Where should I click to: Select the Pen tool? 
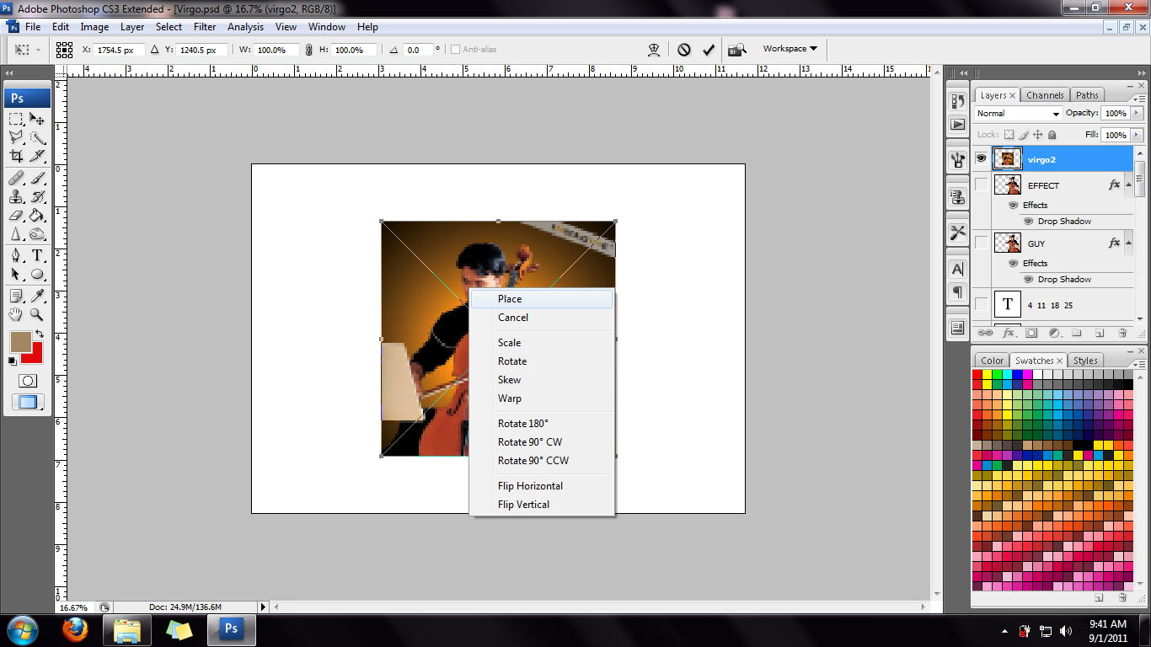pos(16,256)
